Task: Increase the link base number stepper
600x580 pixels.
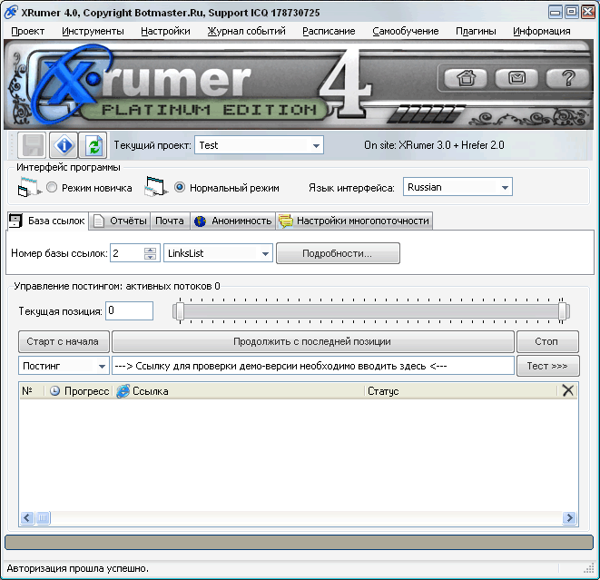Action: tap(150, 250)
